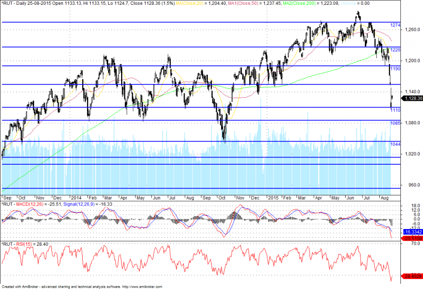The height and width of the screenshot is (289, 423).
Task: Click the 18.0 MACD axis label
Action: [416, 205]
